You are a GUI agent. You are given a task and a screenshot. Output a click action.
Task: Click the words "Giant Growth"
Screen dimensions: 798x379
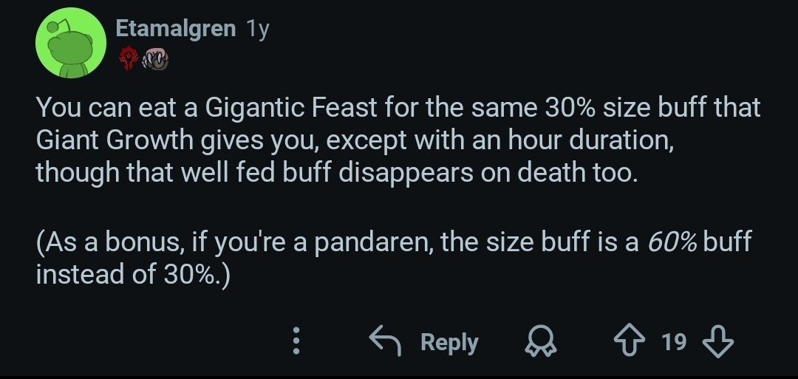pyautogui.click(x=115, y=140)
